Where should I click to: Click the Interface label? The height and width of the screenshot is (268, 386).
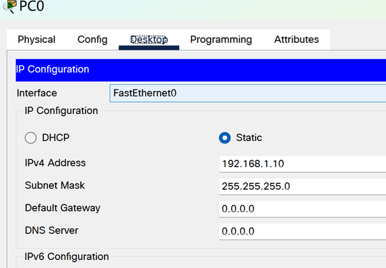(x=36, y=93)
